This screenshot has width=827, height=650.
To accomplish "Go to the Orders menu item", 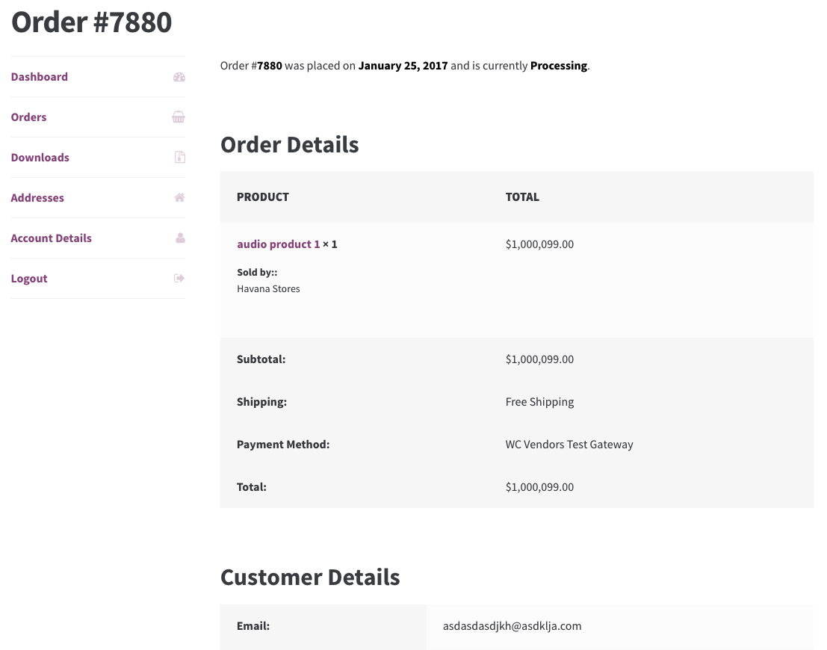I will [x=29, y=117].
